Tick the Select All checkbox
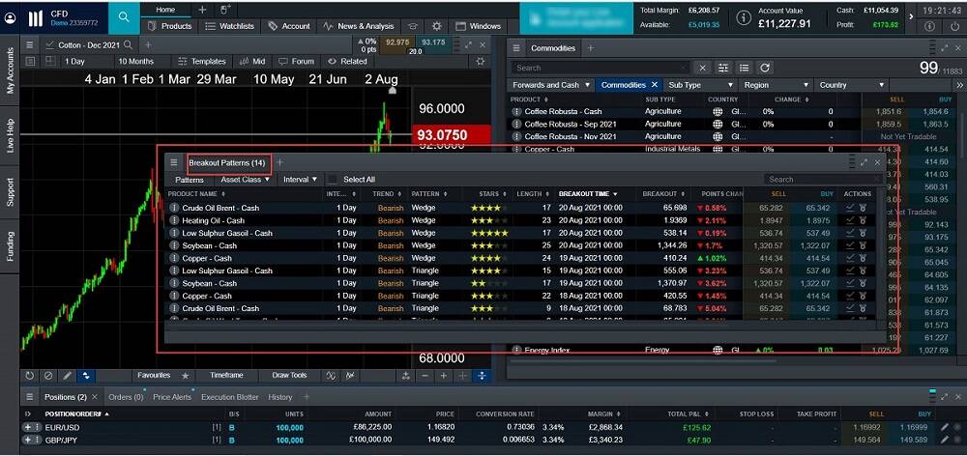The image size is (967, 456). pos(333,180)
